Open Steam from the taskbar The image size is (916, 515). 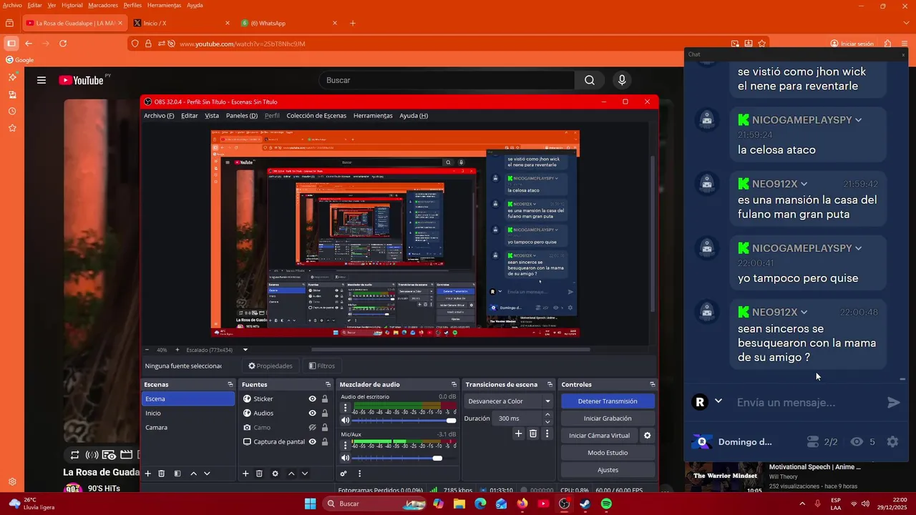585,504
